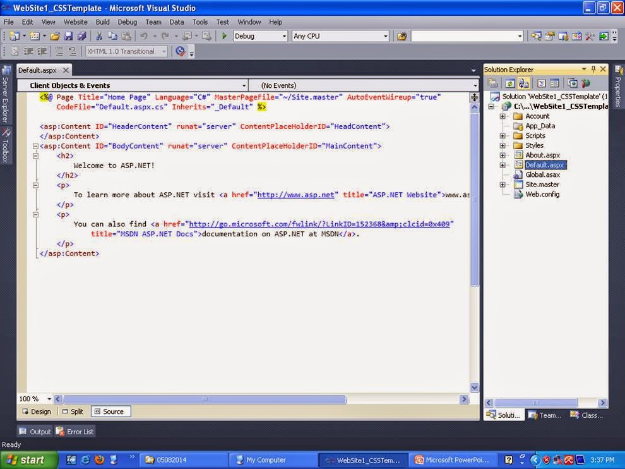The image size is (625, 469).
Task: Select the Save All toolbar icon
Action: (81, 36)
